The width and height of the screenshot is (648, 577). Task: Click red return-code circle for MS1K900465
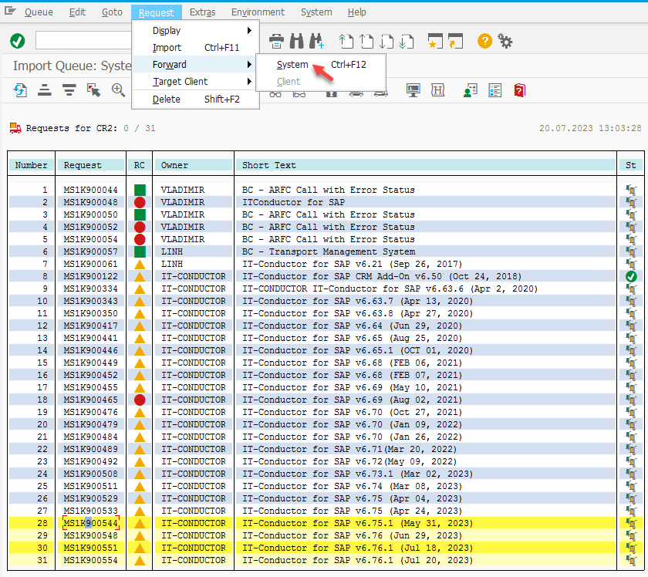tap(140, 400)
